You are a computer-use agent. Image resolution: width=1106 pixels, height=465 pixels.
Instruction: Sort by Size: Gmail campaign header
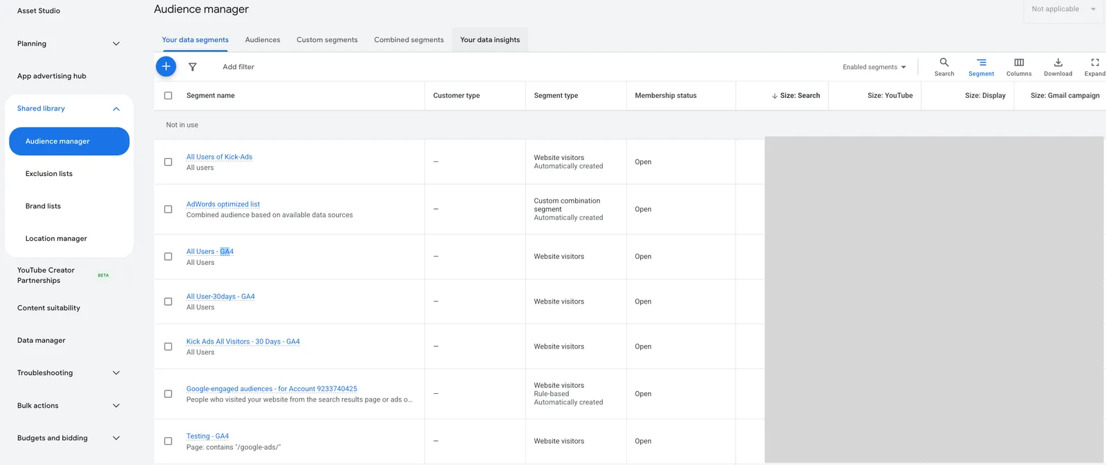(1065, 96)
